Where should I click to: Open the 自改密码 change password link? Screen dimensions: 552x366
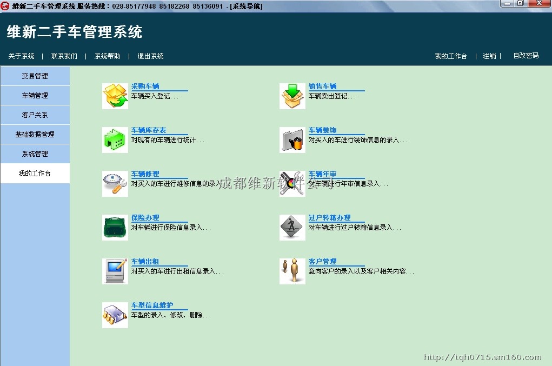coord(526,56)
